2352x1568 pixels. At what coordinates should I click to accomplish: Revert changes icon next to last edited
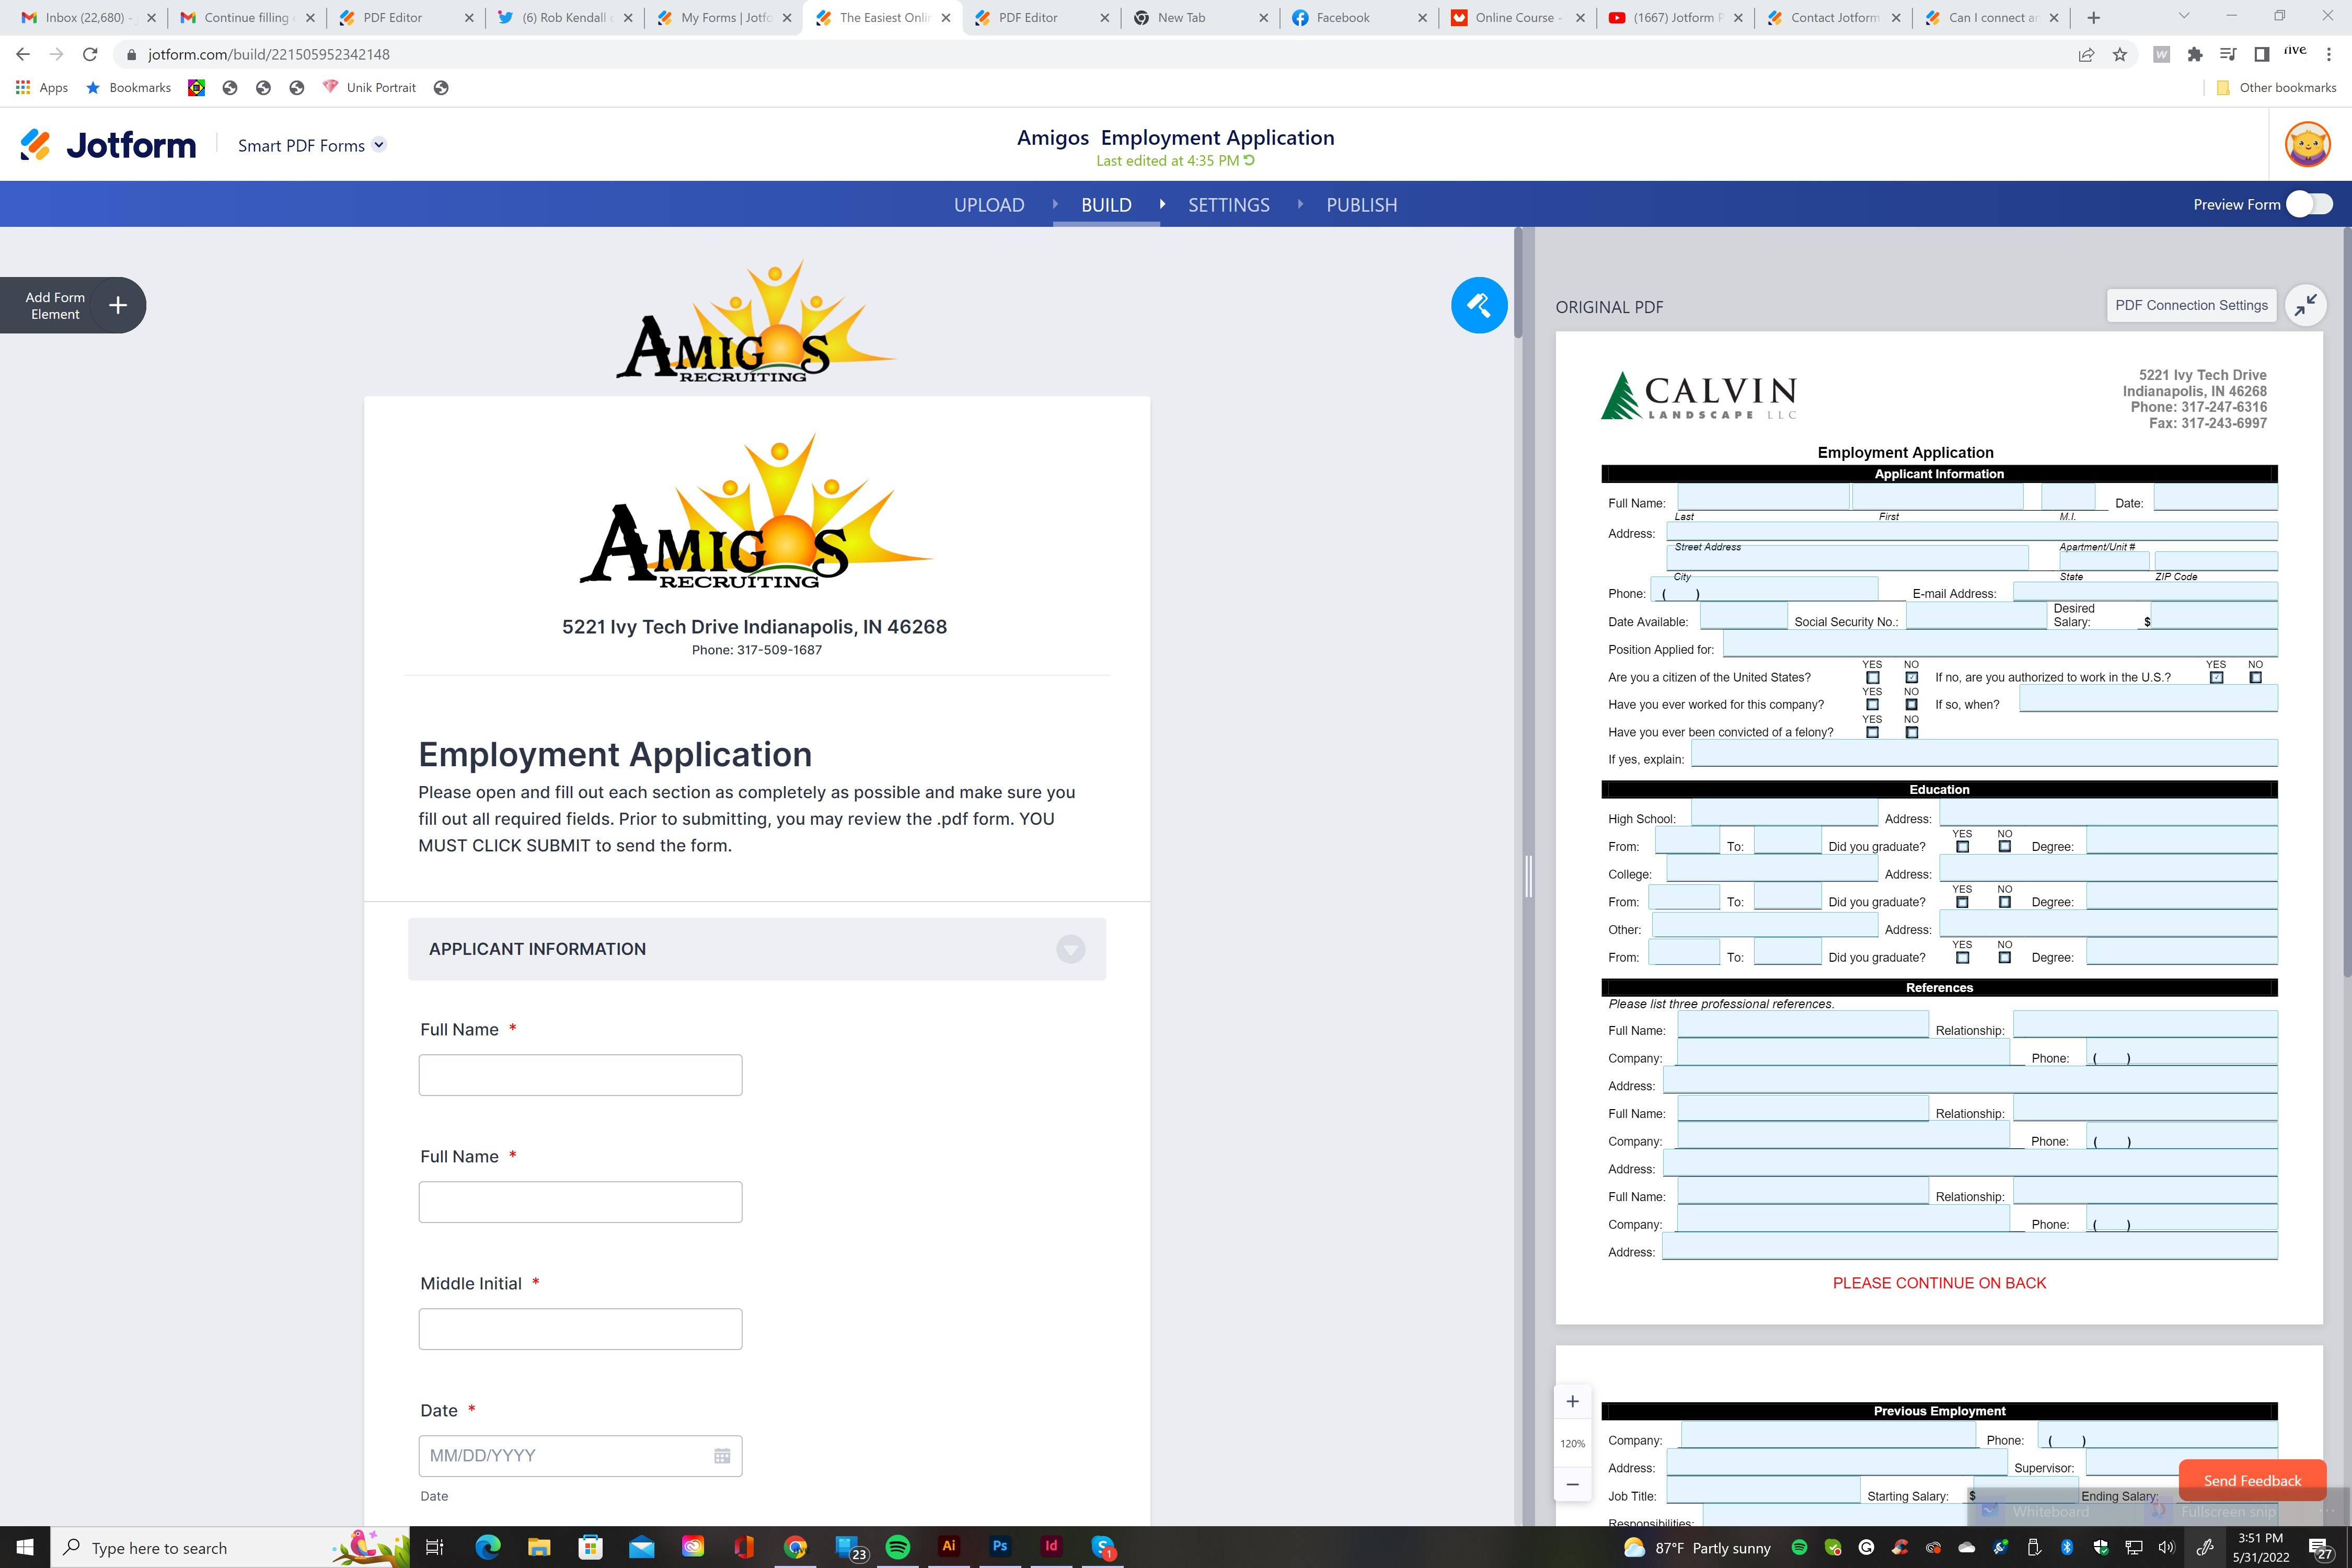[1249, 160]
